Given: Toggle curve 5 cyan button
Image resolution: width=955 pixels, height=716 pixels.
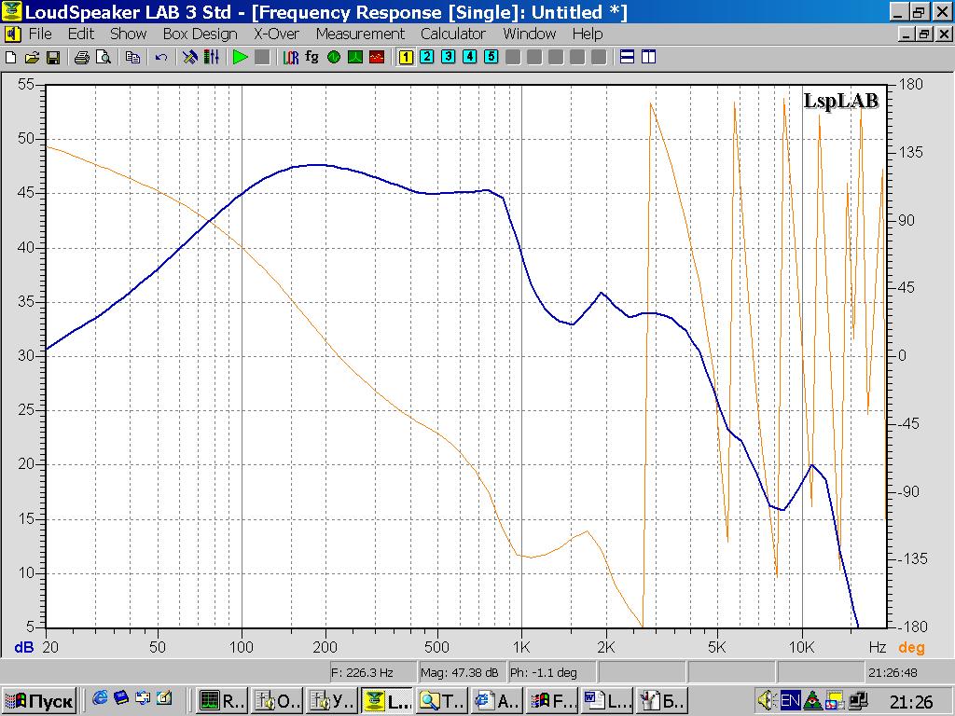Looking at the screenshot, I should pos(491,57).
